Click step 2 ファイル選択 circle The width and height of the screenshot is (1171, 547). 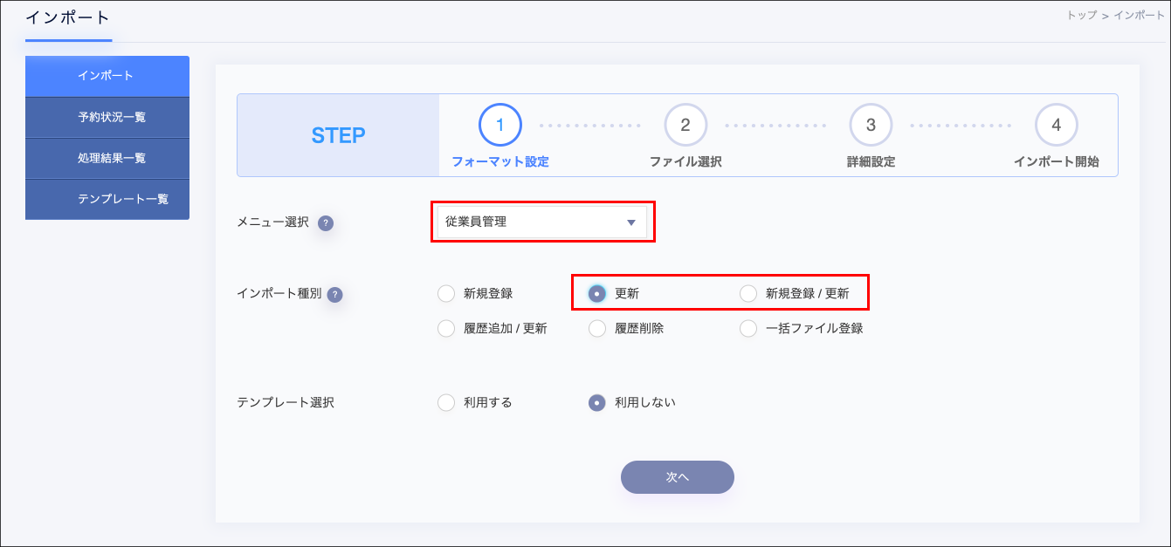click(685, 126)
